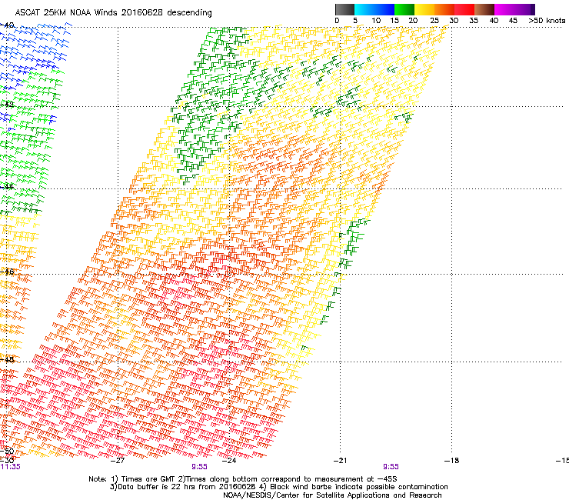Click the gray 0-5 knots legend swatch
The height and width of the screenshot is (500, 569).
[x=344, y=9]
